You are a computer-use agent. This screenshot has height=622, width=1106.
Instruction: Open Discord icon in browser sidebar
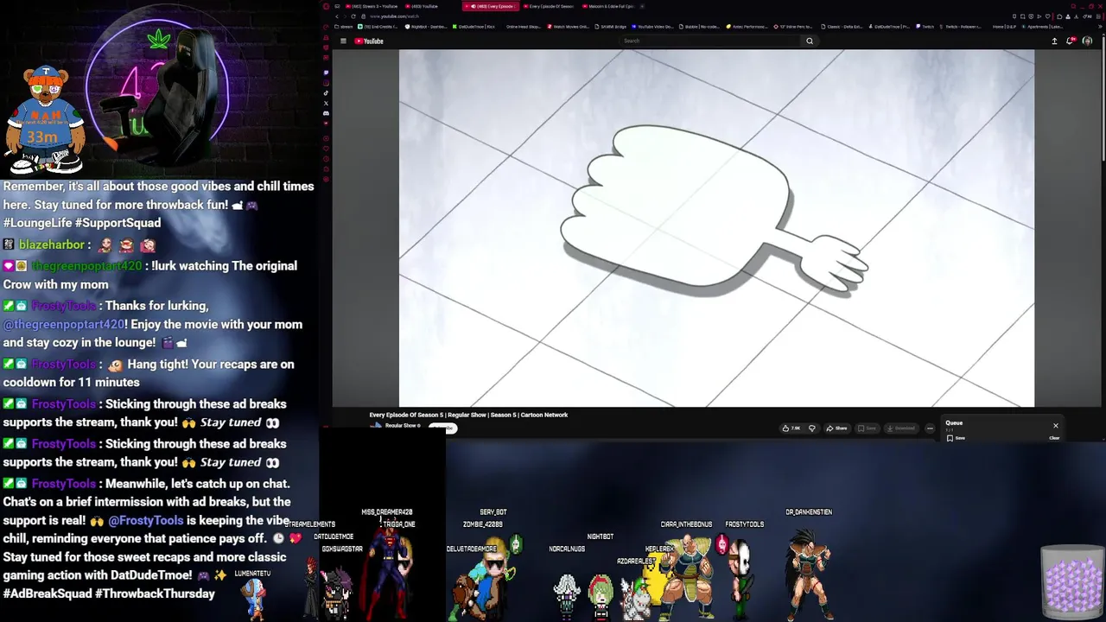click(326, 113)
